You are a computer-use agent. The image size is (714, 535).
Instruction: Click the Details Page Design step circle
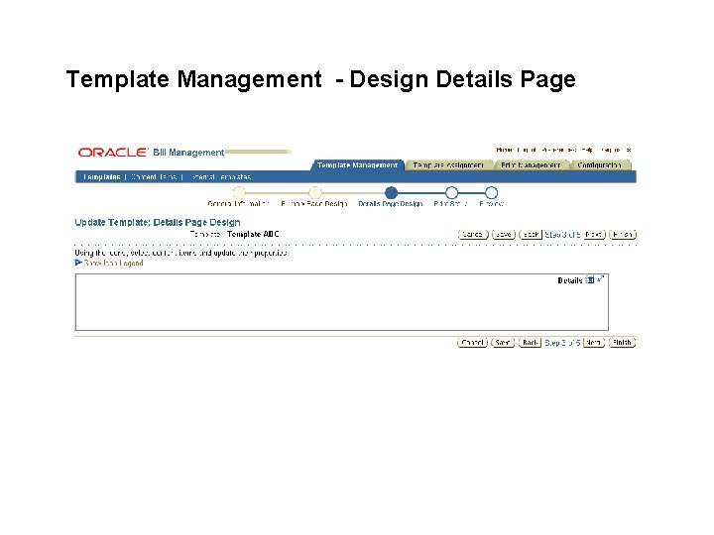391,192
